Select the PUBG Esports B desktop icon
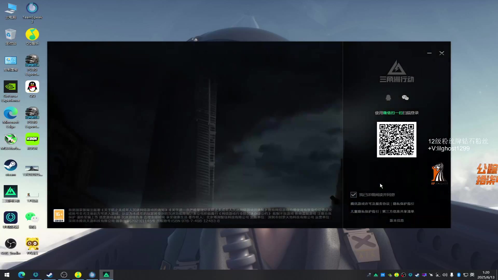This screenshot has width=498, height=280. [x=32, y=118]
